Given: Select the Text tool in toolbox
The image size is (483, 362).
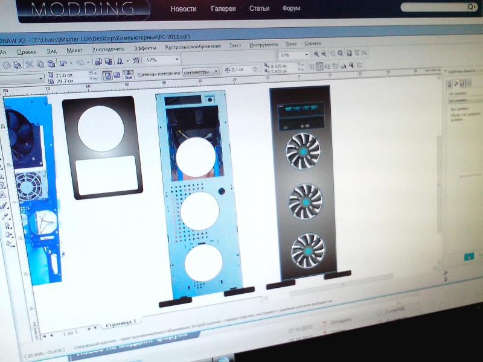Looking at the screenshot, I should tap(2, 195).
